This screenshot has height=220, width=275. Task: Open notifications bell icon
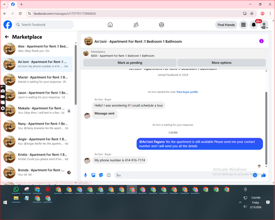click(254, 25)
